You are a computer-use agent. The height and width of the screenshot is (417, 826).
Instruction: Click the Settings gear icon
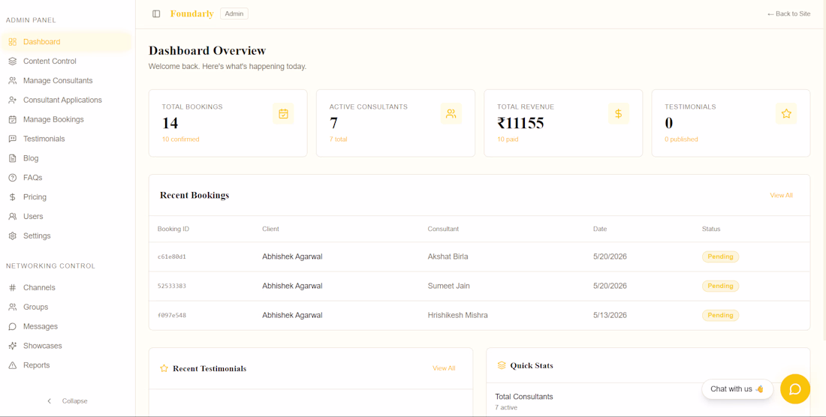tap(13, 235)
